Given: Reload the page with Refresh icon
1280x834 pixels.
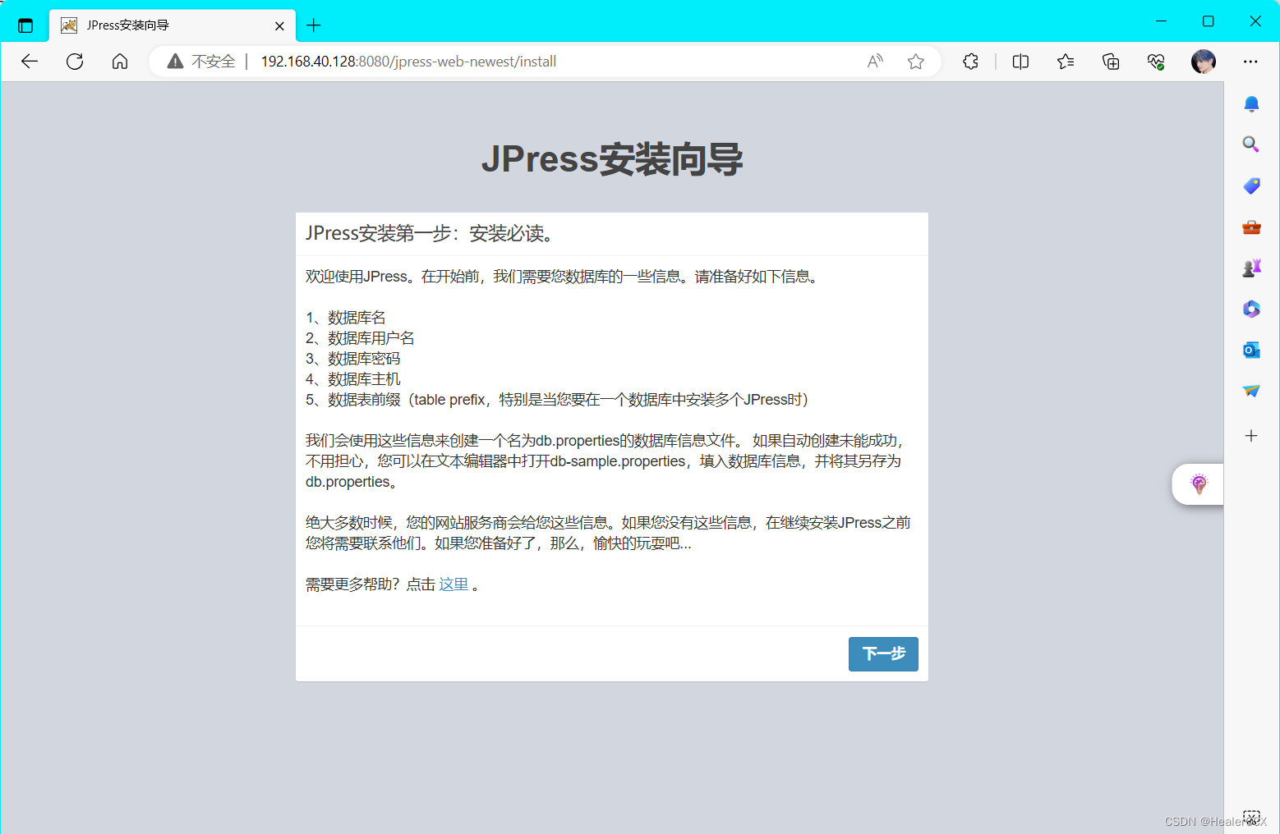Looking at the screenshot, I should (75, 62).
